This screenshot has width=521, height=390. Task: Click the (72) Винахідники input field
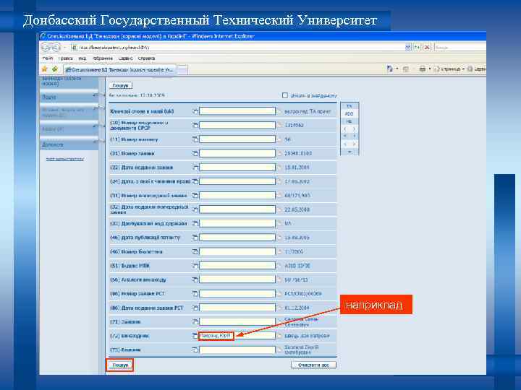237,336
